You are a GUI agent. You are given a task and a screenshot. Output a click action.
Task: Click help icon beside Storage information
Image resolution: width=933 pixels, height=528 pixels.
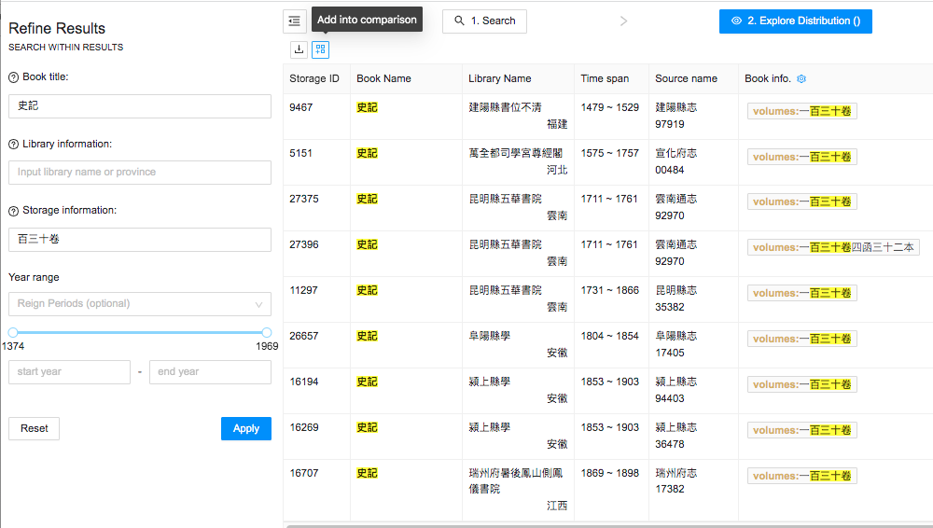(x=14, y=211)
